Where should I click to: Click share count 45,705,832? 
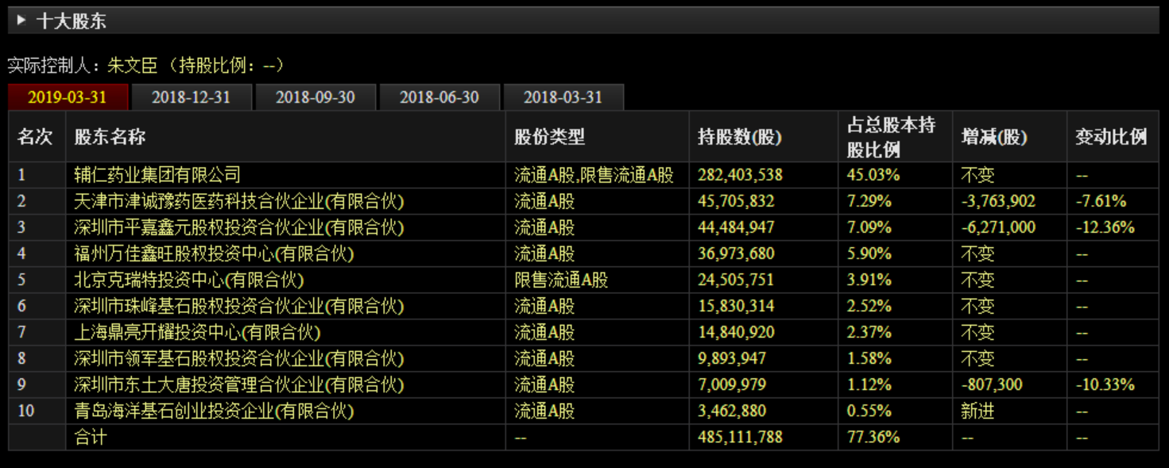click(x=736, y=201)
